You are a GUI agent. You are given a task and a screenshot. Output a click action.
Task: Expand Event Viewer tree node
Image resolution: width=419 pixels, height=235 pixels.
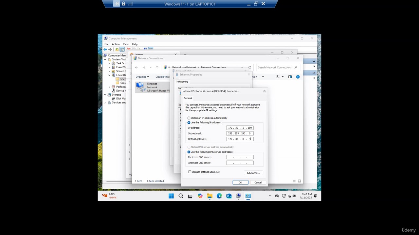pyautogui.click(x=109, y=67)
